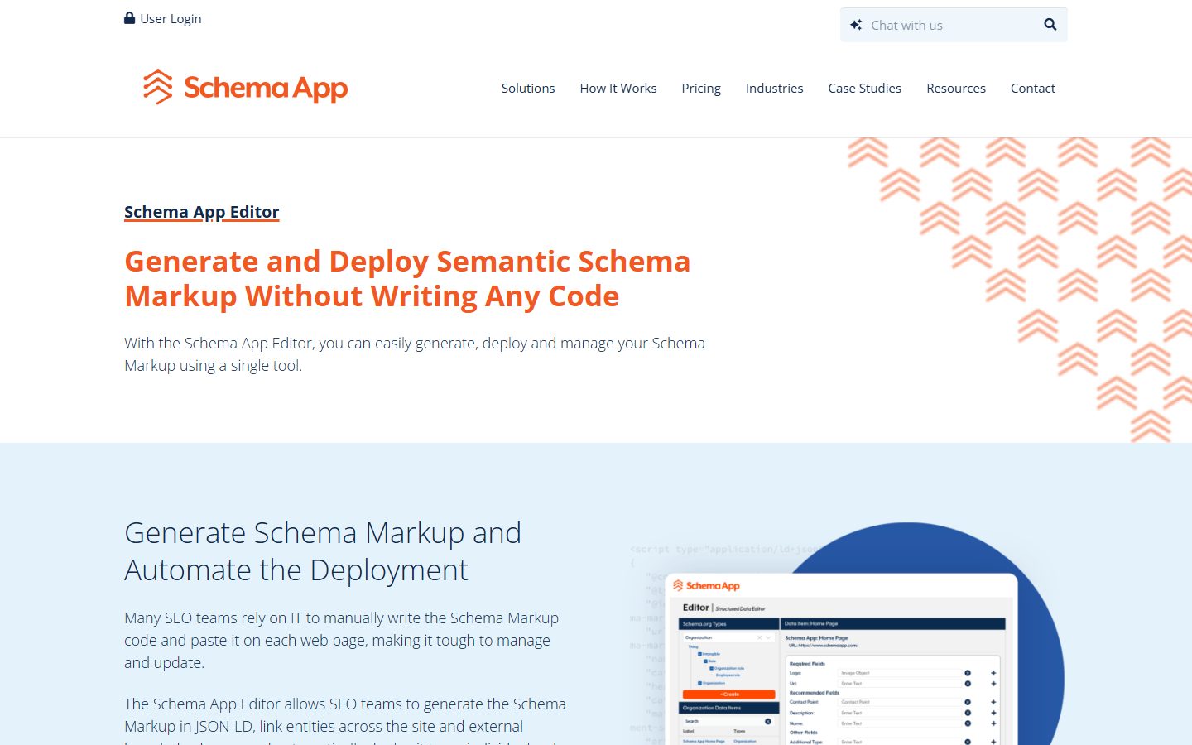Click the Schema App logo inside editor screenshot
Image resolution: width=1192 pixels, height=745 pixels.
706,585
